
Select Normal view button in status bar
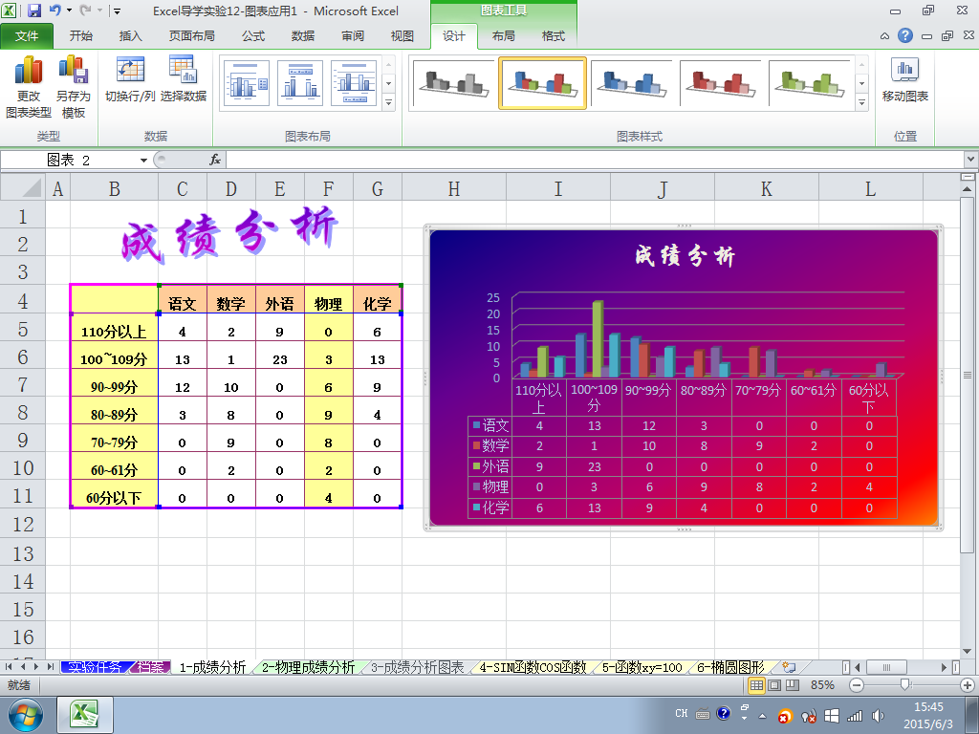click(x=756, y=685)
